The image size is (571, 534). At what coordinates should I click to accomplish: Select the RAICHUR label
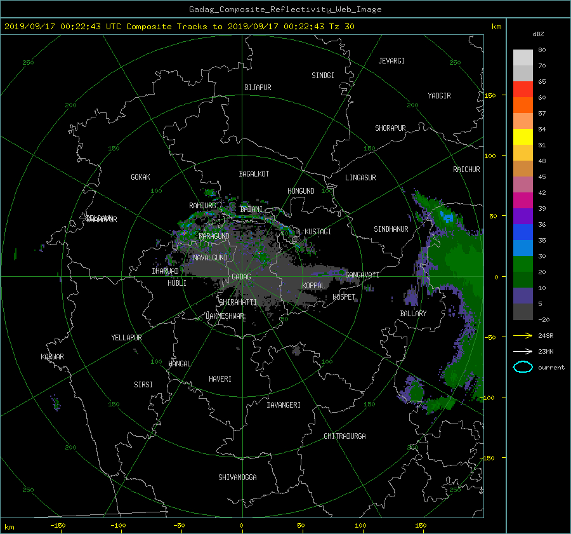tap(466, 170)
